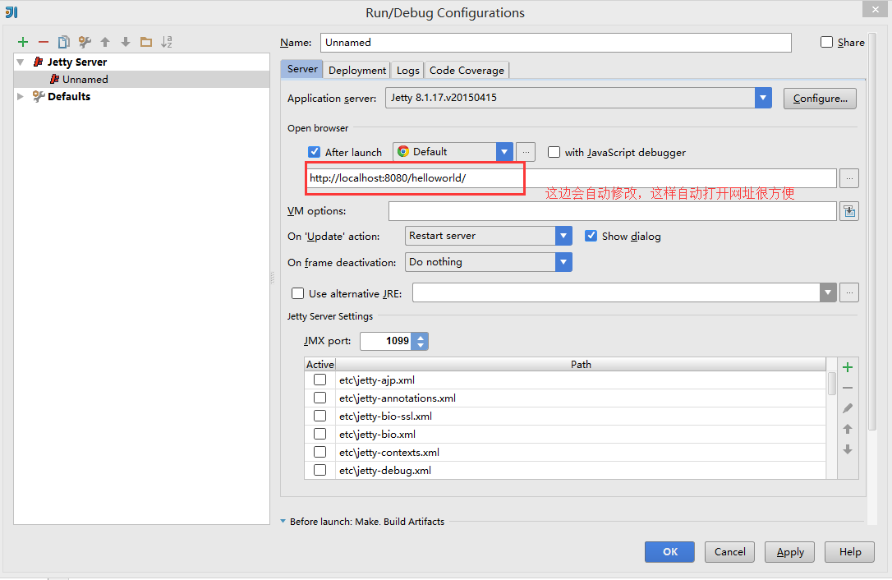Open the Application server dropdown
This screenshot has width=892, height=580.
click(x=763, y=98)
